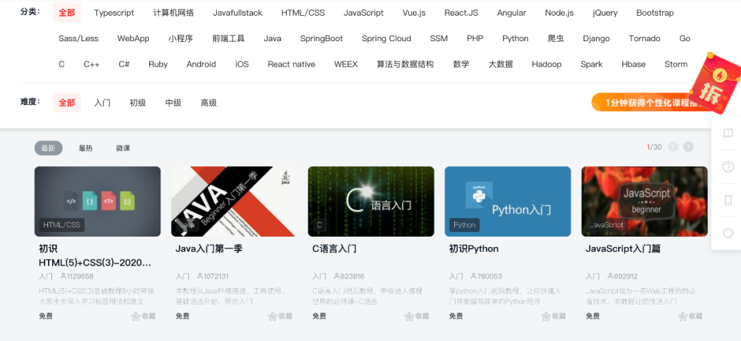741x341 pixels.
Task: Filter by Vue.js category
Action: coord(414,13)
